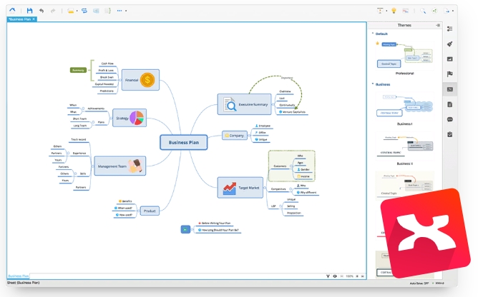Click the export icon in toolbar
This screenshot has height=297, width=478.
[x=447, y=11]
